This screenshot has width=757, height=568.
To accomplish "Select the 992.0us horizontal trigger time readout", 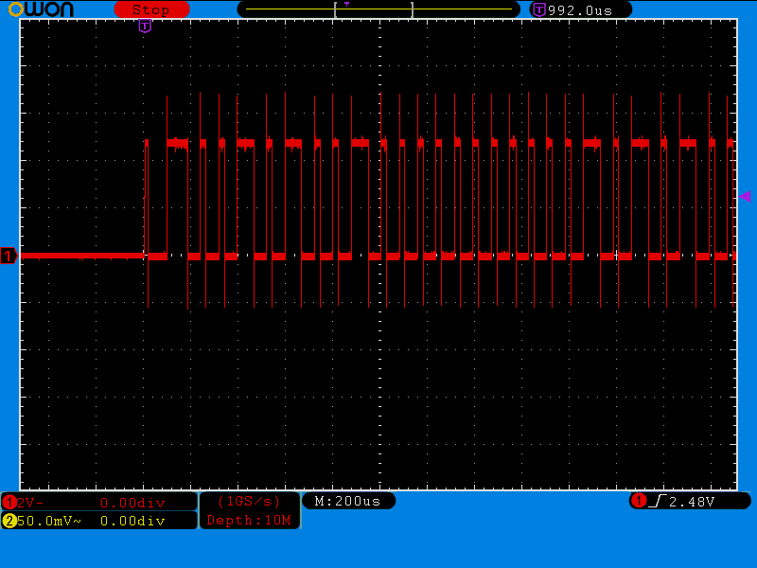I will pos(588,9).
